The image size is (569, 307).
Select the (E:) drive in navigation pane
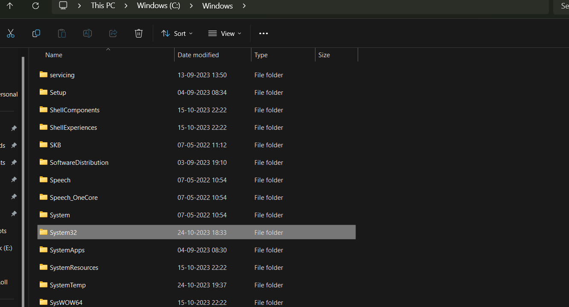6,248
